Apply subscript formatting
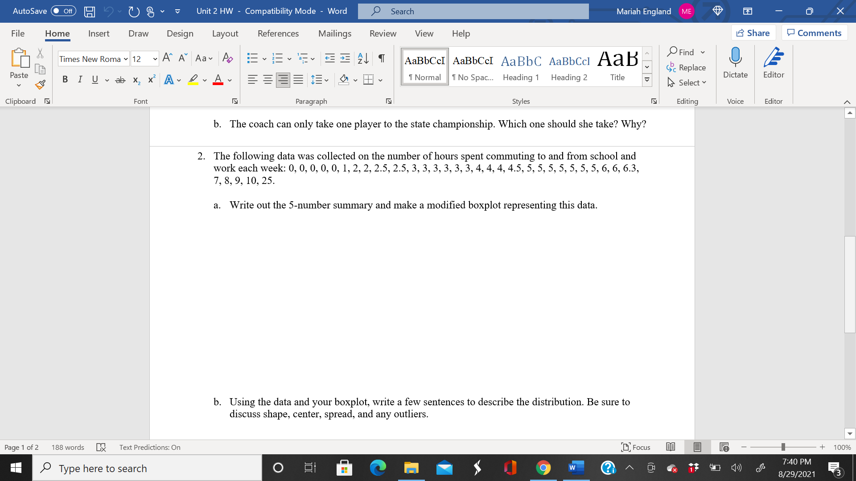 pyautogui.click(x=136, y=80)
